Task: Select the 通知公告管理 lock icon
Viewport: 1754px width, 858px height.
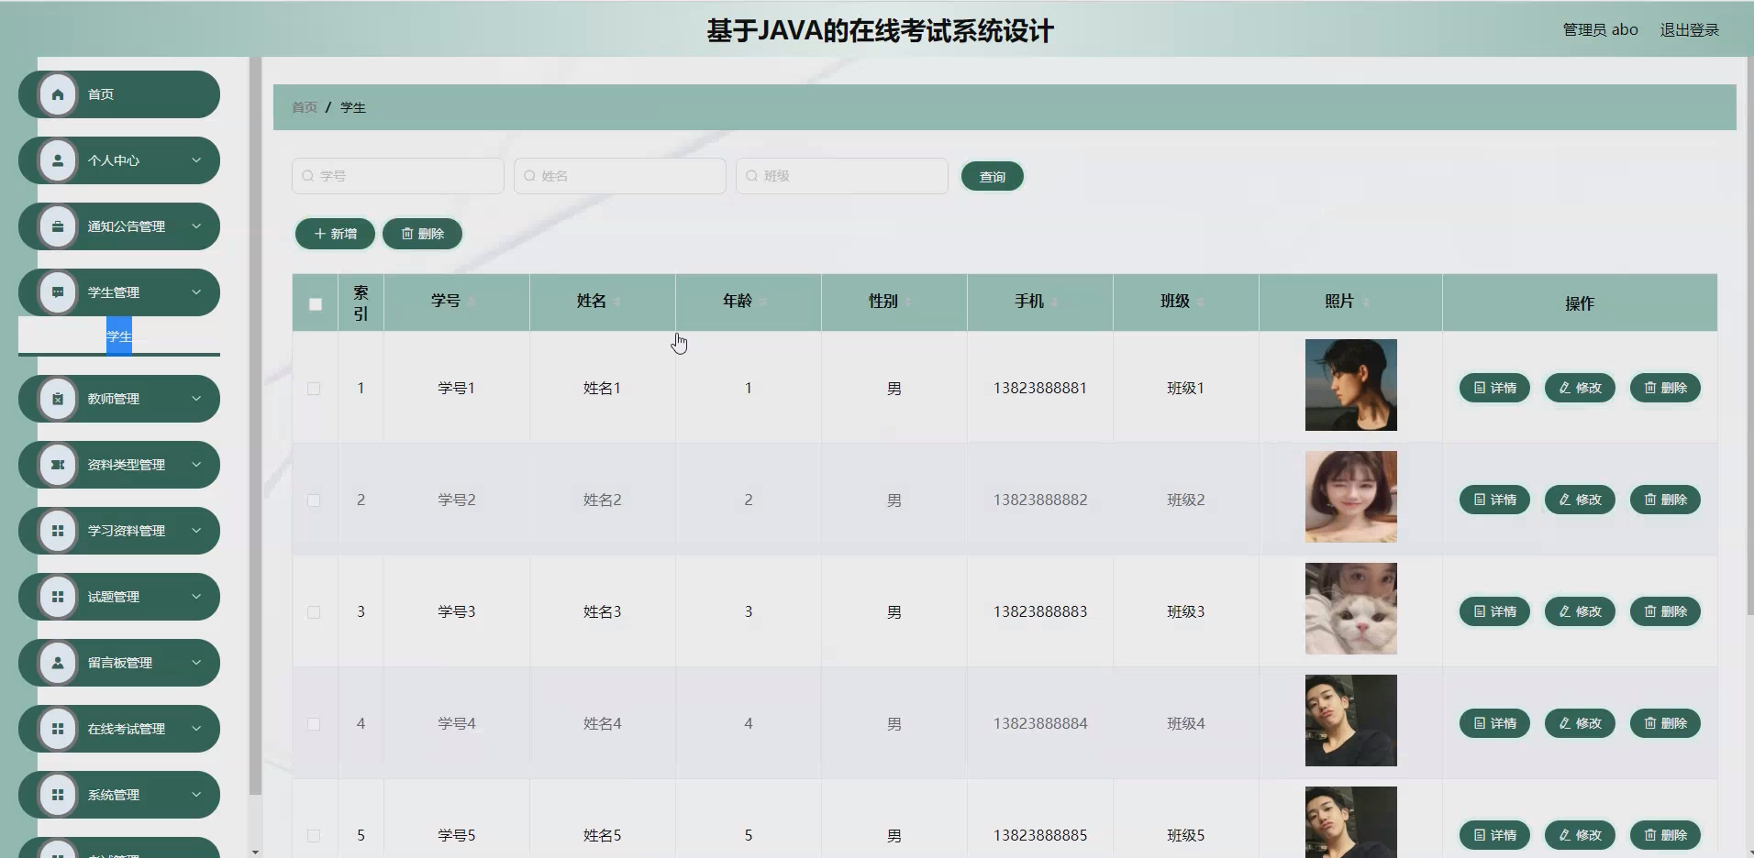Action: click(x=58, y=225)
